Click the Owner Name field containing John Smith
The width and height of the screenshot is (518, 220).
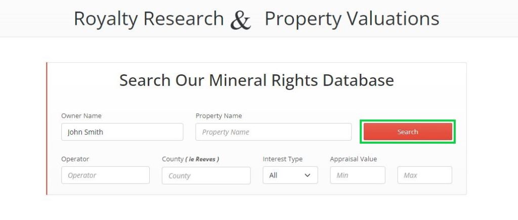122,132
